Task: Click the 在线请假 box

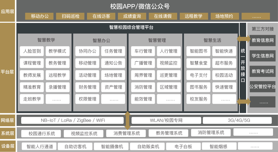Action: tap(163, 16)
